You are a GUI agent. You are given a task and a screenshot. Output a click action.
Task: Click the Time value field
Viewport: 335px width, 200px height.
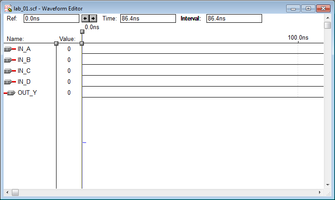[x=148, y=19]
